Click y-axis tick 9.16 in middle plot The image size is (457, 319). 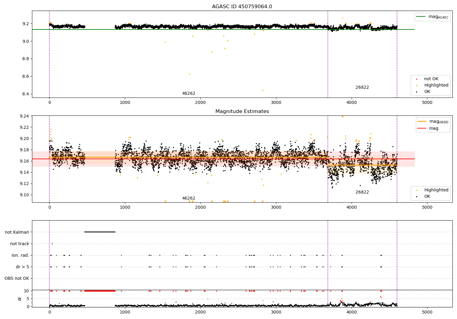[x=24, y=161]
